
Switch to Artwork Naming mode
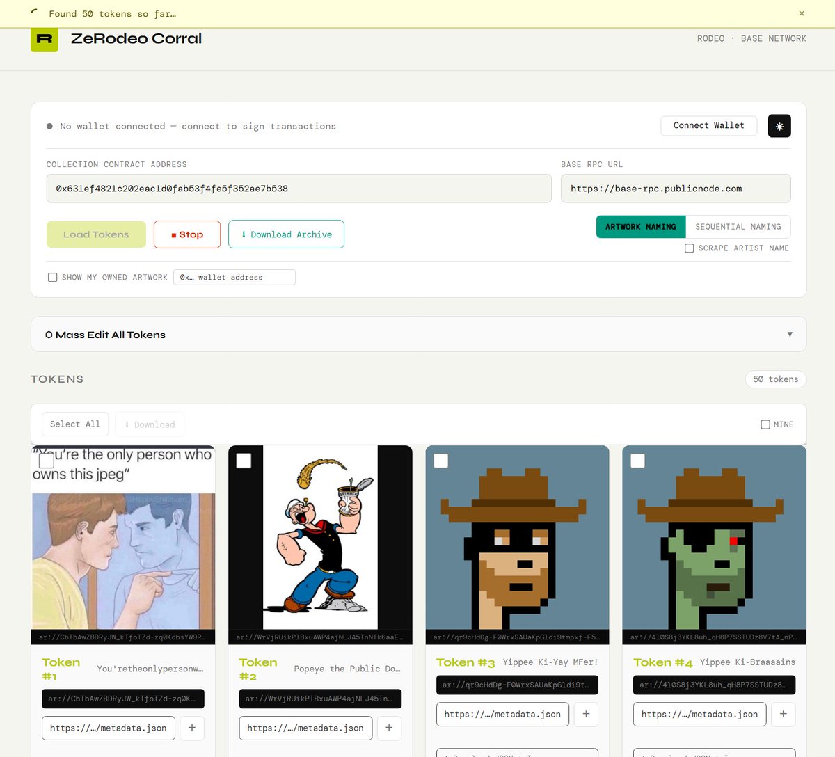(x=641, y=227)
